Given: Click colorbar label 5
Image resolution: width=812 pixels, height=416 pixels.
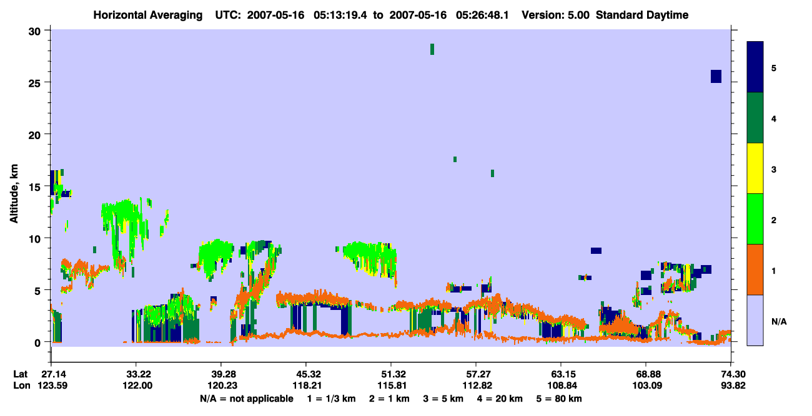Looking at the screenshot, I should [775, 67].
